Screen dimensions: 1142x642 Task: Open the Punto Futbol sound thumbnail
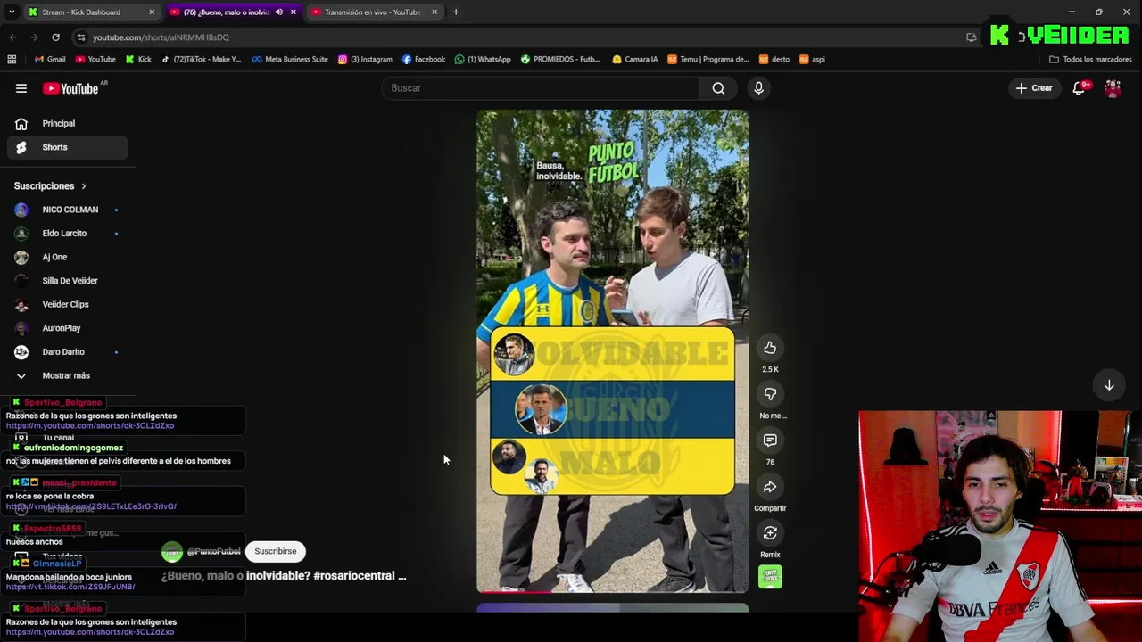[x=770, y=577]
